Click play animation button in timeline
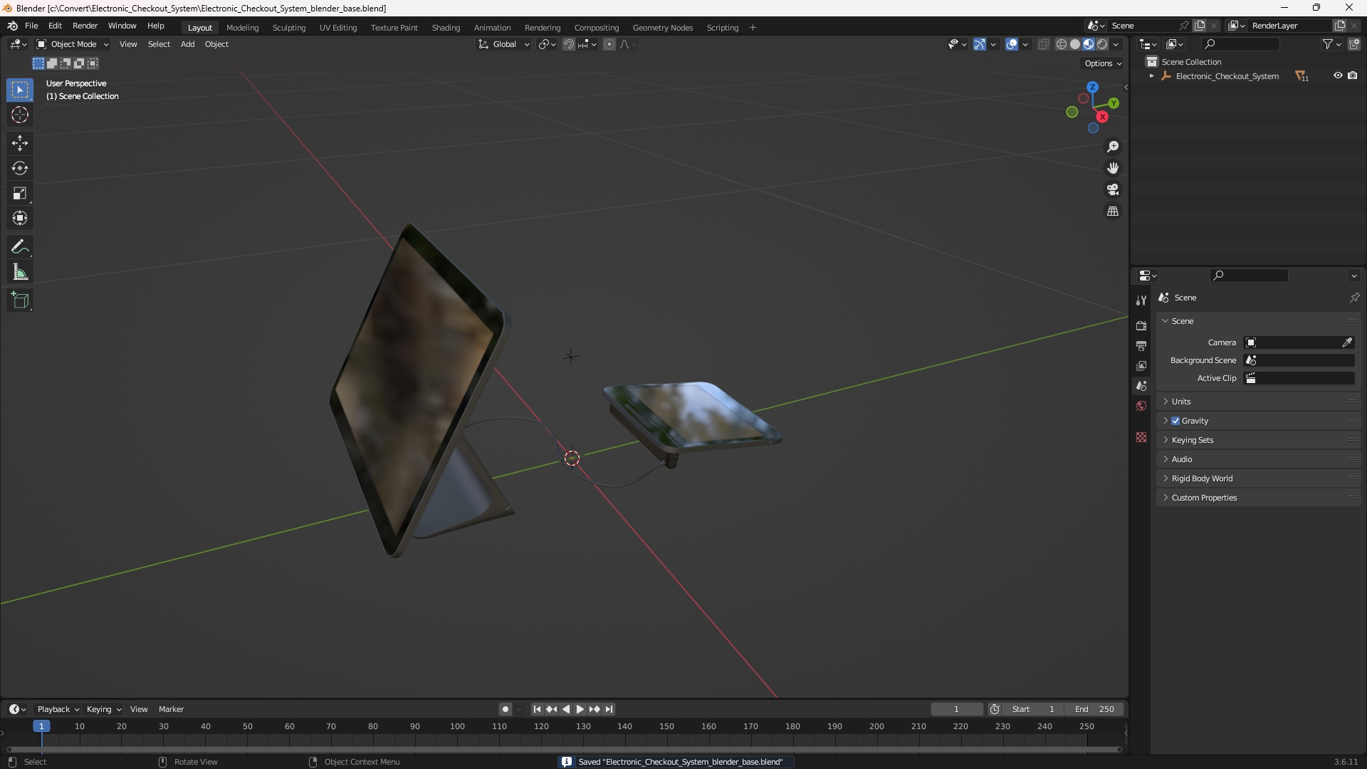This screenshot has height=769, width=1367. pyautogui.click(x=580, y=709)
